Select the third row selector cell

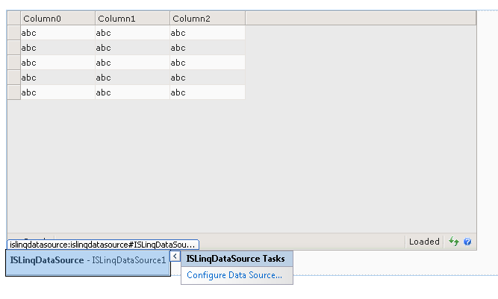click(x=14, y=63)
